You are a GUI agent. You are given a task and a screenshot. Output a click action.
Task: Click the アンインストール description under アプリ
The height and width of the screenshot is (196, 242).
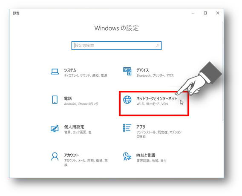[x=159, y=134]
